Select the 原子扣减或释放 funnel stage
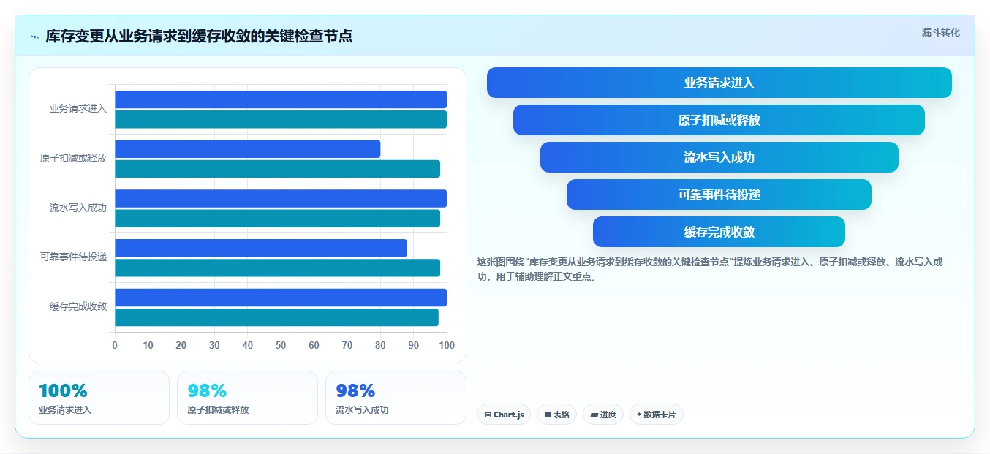This screenshot has height=454, width=990. [719, 120]
